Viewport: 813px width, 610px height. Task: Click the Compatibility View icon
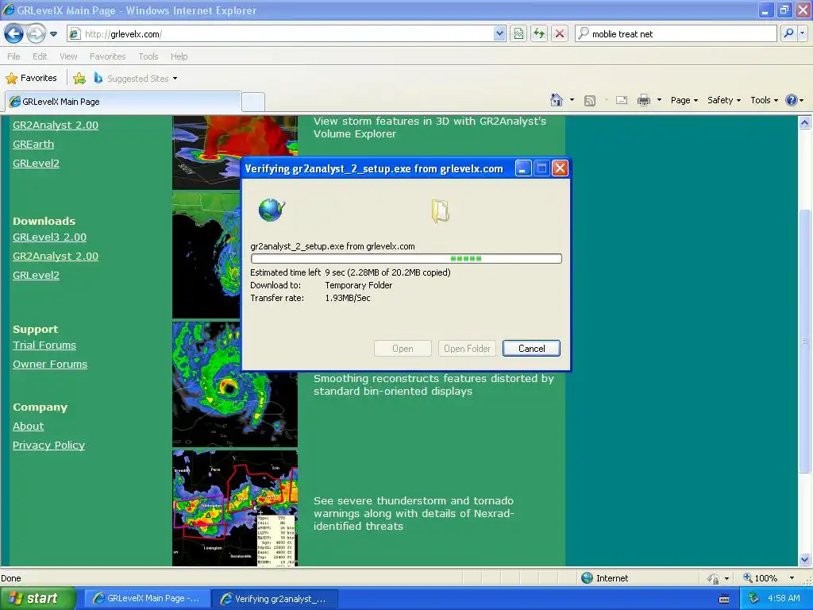tap(518, 34)
